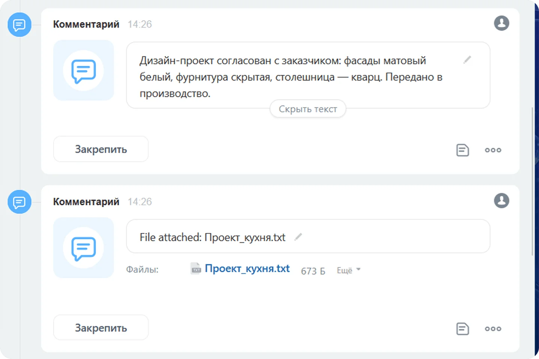Screen dimensions: 539x359
Task: Expand the 'Ещё' dropdown next to the file
Action: 348,270
